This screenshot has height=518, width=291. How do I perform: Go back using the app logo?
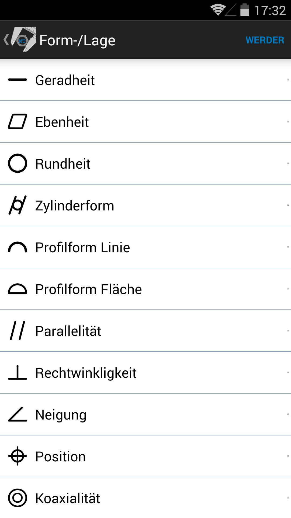(20, 40)
